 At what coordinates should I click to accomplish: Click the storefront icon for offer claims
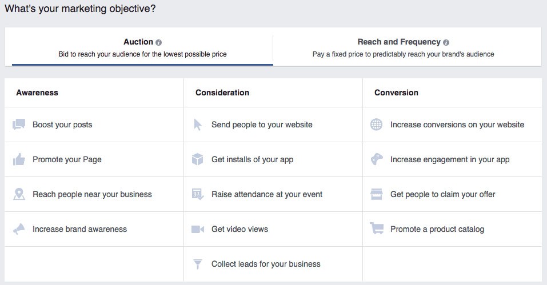coord(376,194)
